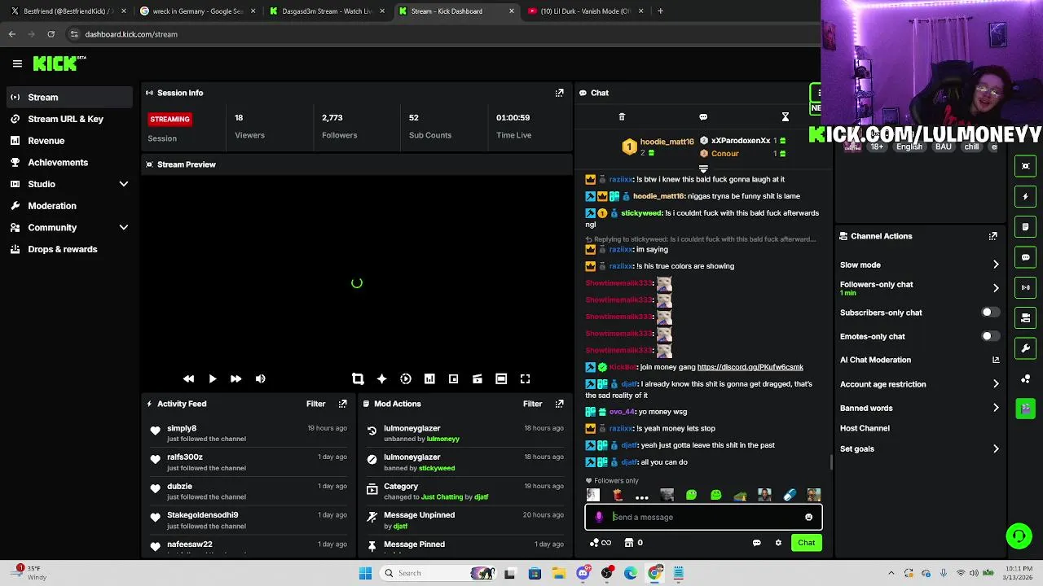
Task: Click the speech bubble icon atop chat
Action: click(x=703, y=117)
